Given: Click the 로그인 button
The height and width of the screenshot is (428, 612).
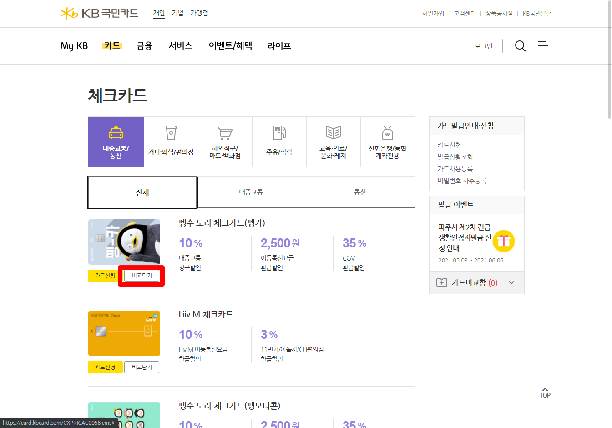Looking at the screenshot, I should pos(484,46).
